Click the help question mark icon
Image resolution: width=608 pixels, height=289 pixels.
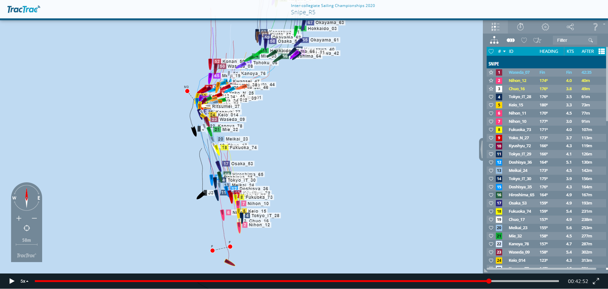pos(595,27)
